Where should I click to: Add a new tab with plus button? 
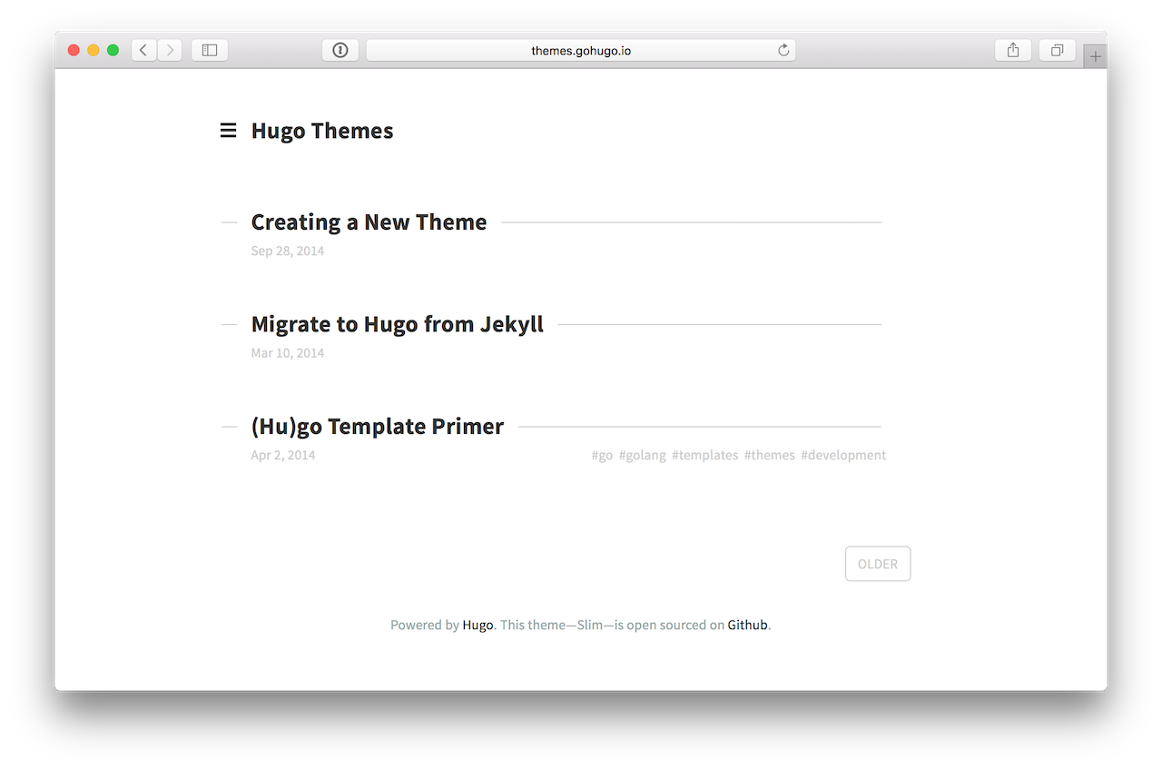click(x=1096, y=56)
